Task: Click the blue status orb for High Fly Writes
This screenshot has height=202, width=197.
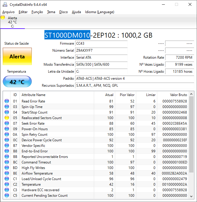Action: (7, 168)
